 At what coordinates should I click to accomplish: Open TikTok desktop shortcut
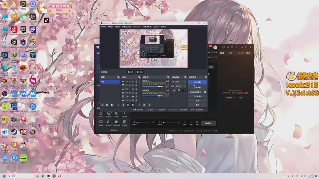coord(46,20)
